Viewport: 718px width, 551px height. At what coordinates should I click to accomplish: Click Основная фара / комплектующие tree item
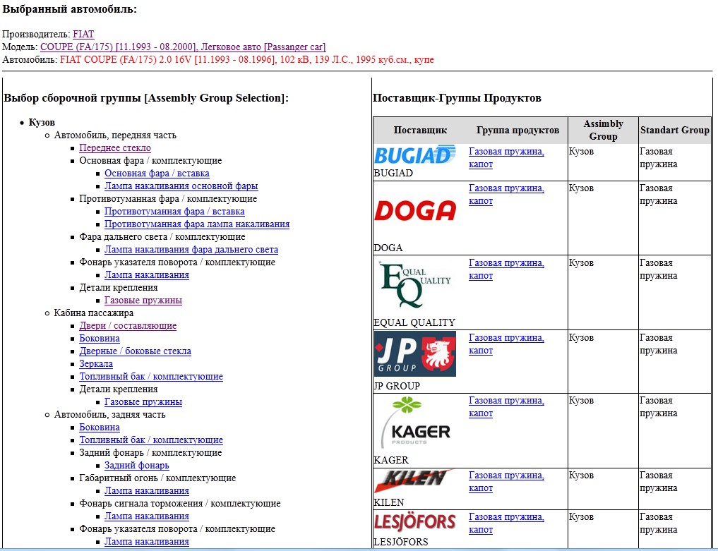[x=150, y=161]
